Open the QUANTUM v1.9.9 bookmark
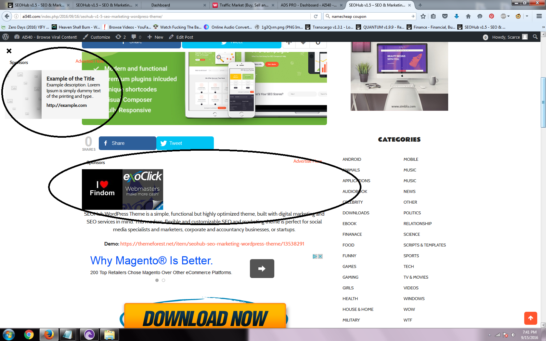 (x=380, y=27)
